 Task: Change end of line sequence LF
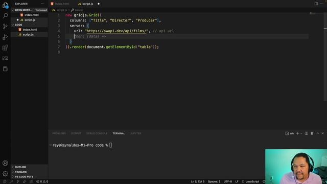pos(237,181)
